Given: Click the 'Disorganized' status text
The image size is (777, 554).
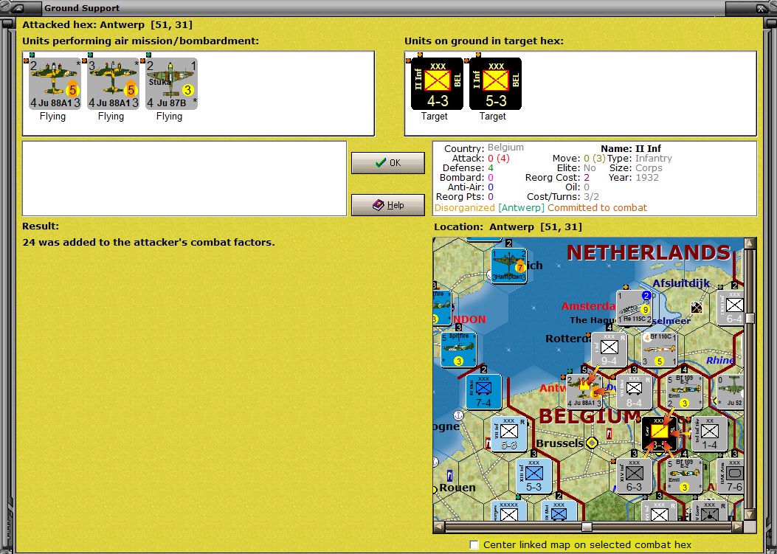Looking at the screenshot, I should (464, 207).
